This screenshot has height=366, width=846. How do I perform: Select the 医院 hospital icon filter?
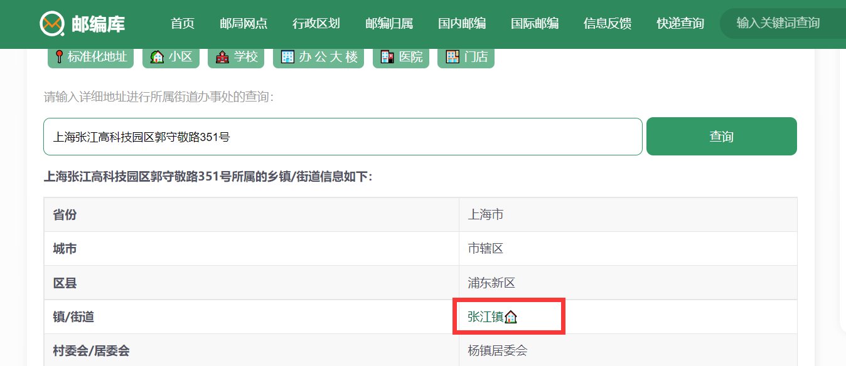pyautogui.click(x=386, y=56)
